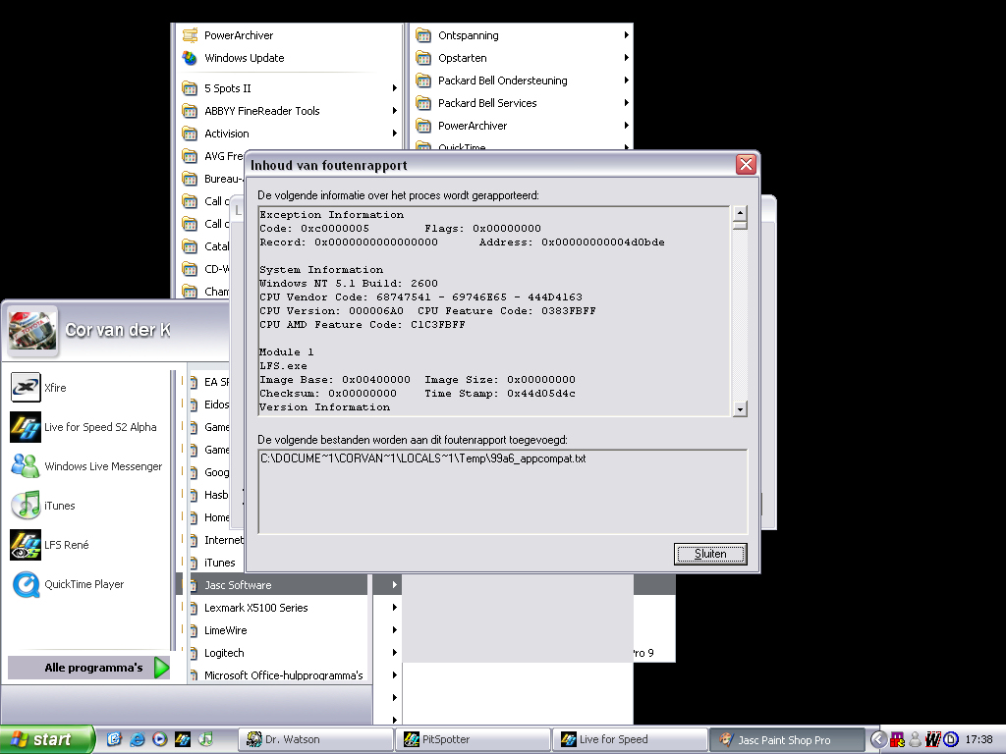This screenshot has width=1006, height=754.
Task: Expand Packard Bell Ondersteuning submenu
Action: [521, 81]
